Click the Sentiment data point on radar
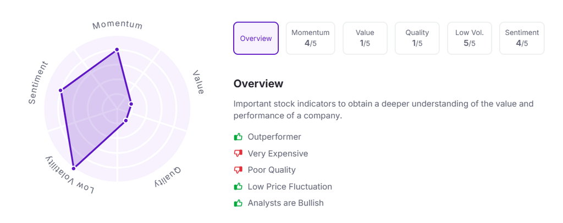Screen dimensions: 563x223 tap(60, 90)
